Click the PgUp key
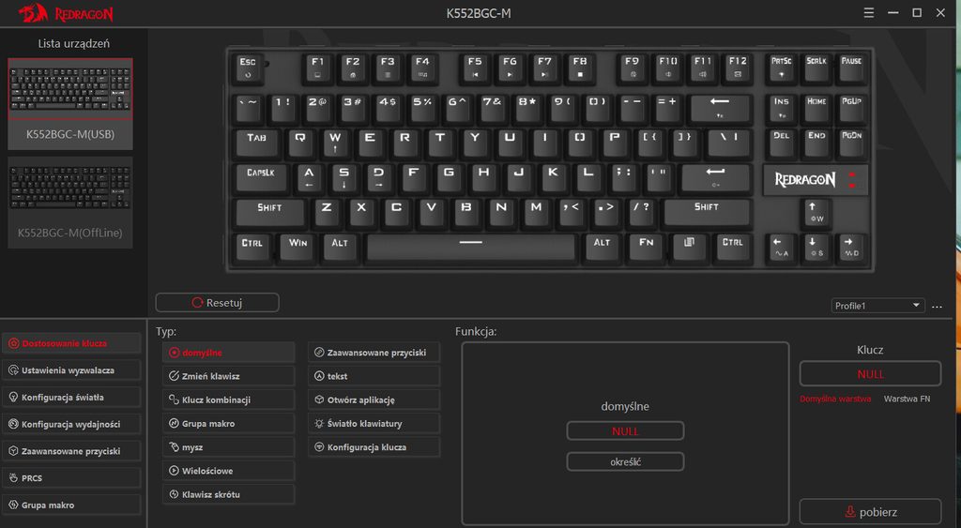 pos(851,108)
